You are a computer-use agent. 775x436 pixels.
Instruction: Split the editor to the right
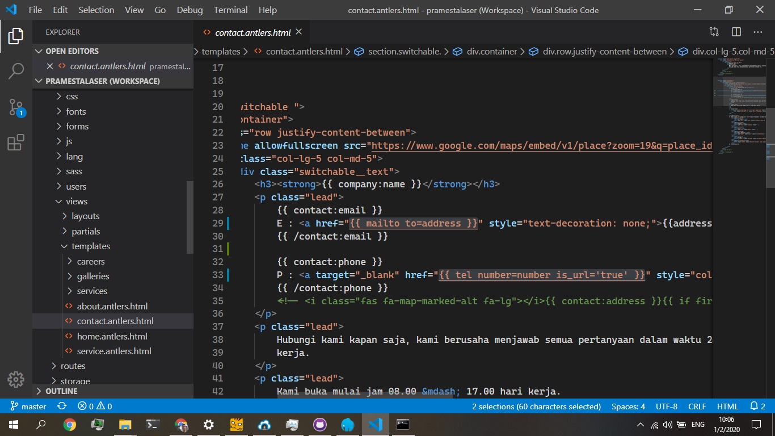pos(736,32)
